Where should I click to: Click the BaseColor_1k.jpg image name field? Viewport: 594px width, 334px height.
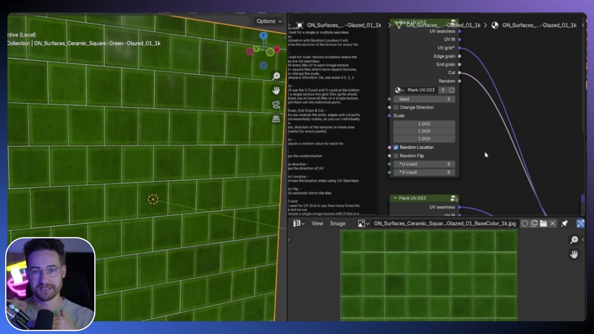[445, 223]
